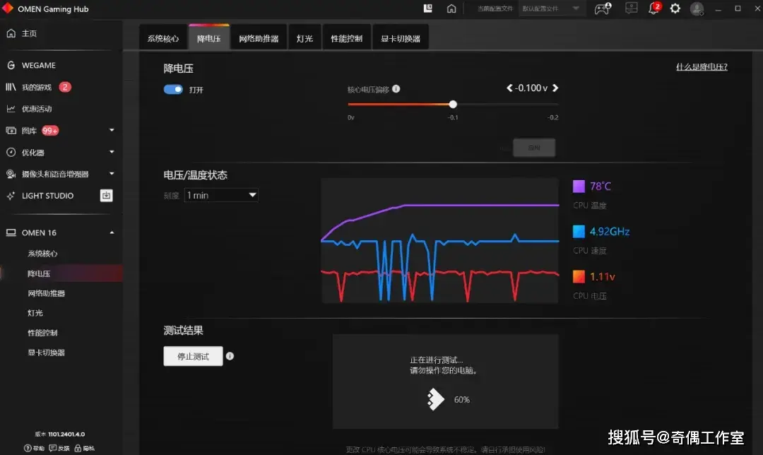Switch to the 性能控制 tab

click(x=346, y=38)
